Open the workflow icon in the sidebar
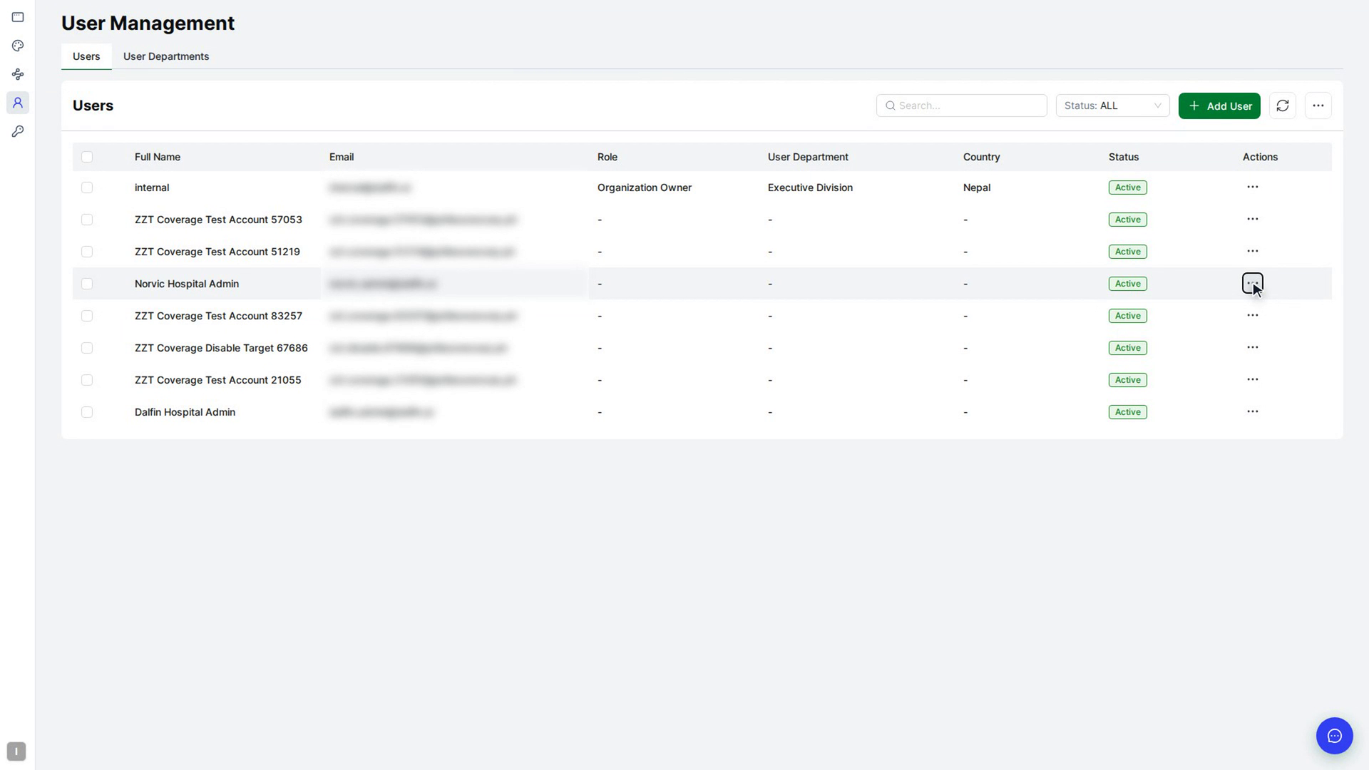The height and width of the screenshot is (770, 1369). click(18, 74)
